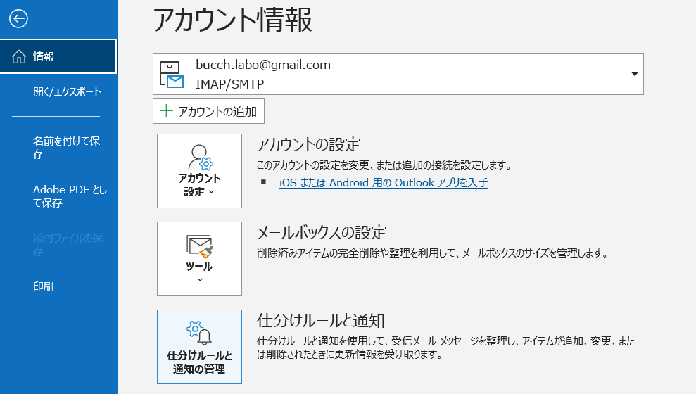Click the green plus icon in アカウントの追加
The image size is (696, 394).
166,111
